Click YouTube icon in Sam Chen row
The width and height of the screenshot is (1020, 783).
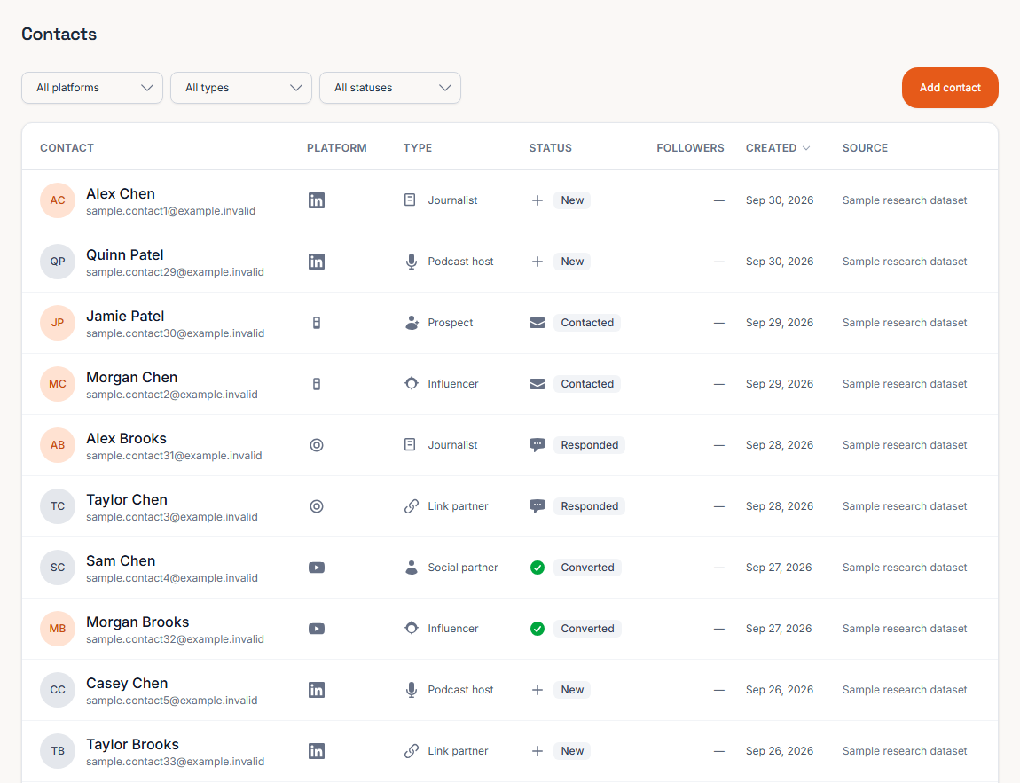[316, 568]
